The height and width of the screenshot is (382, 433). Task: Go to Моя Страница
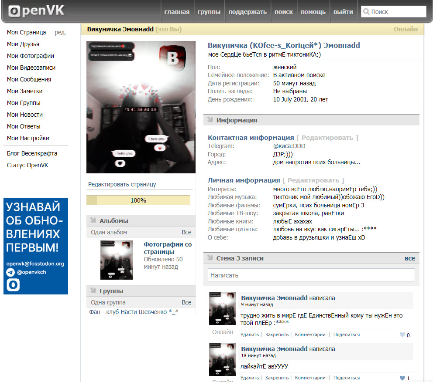(x=27, y=32)
